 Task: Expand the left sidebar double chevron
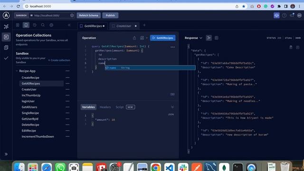point(6,154)
